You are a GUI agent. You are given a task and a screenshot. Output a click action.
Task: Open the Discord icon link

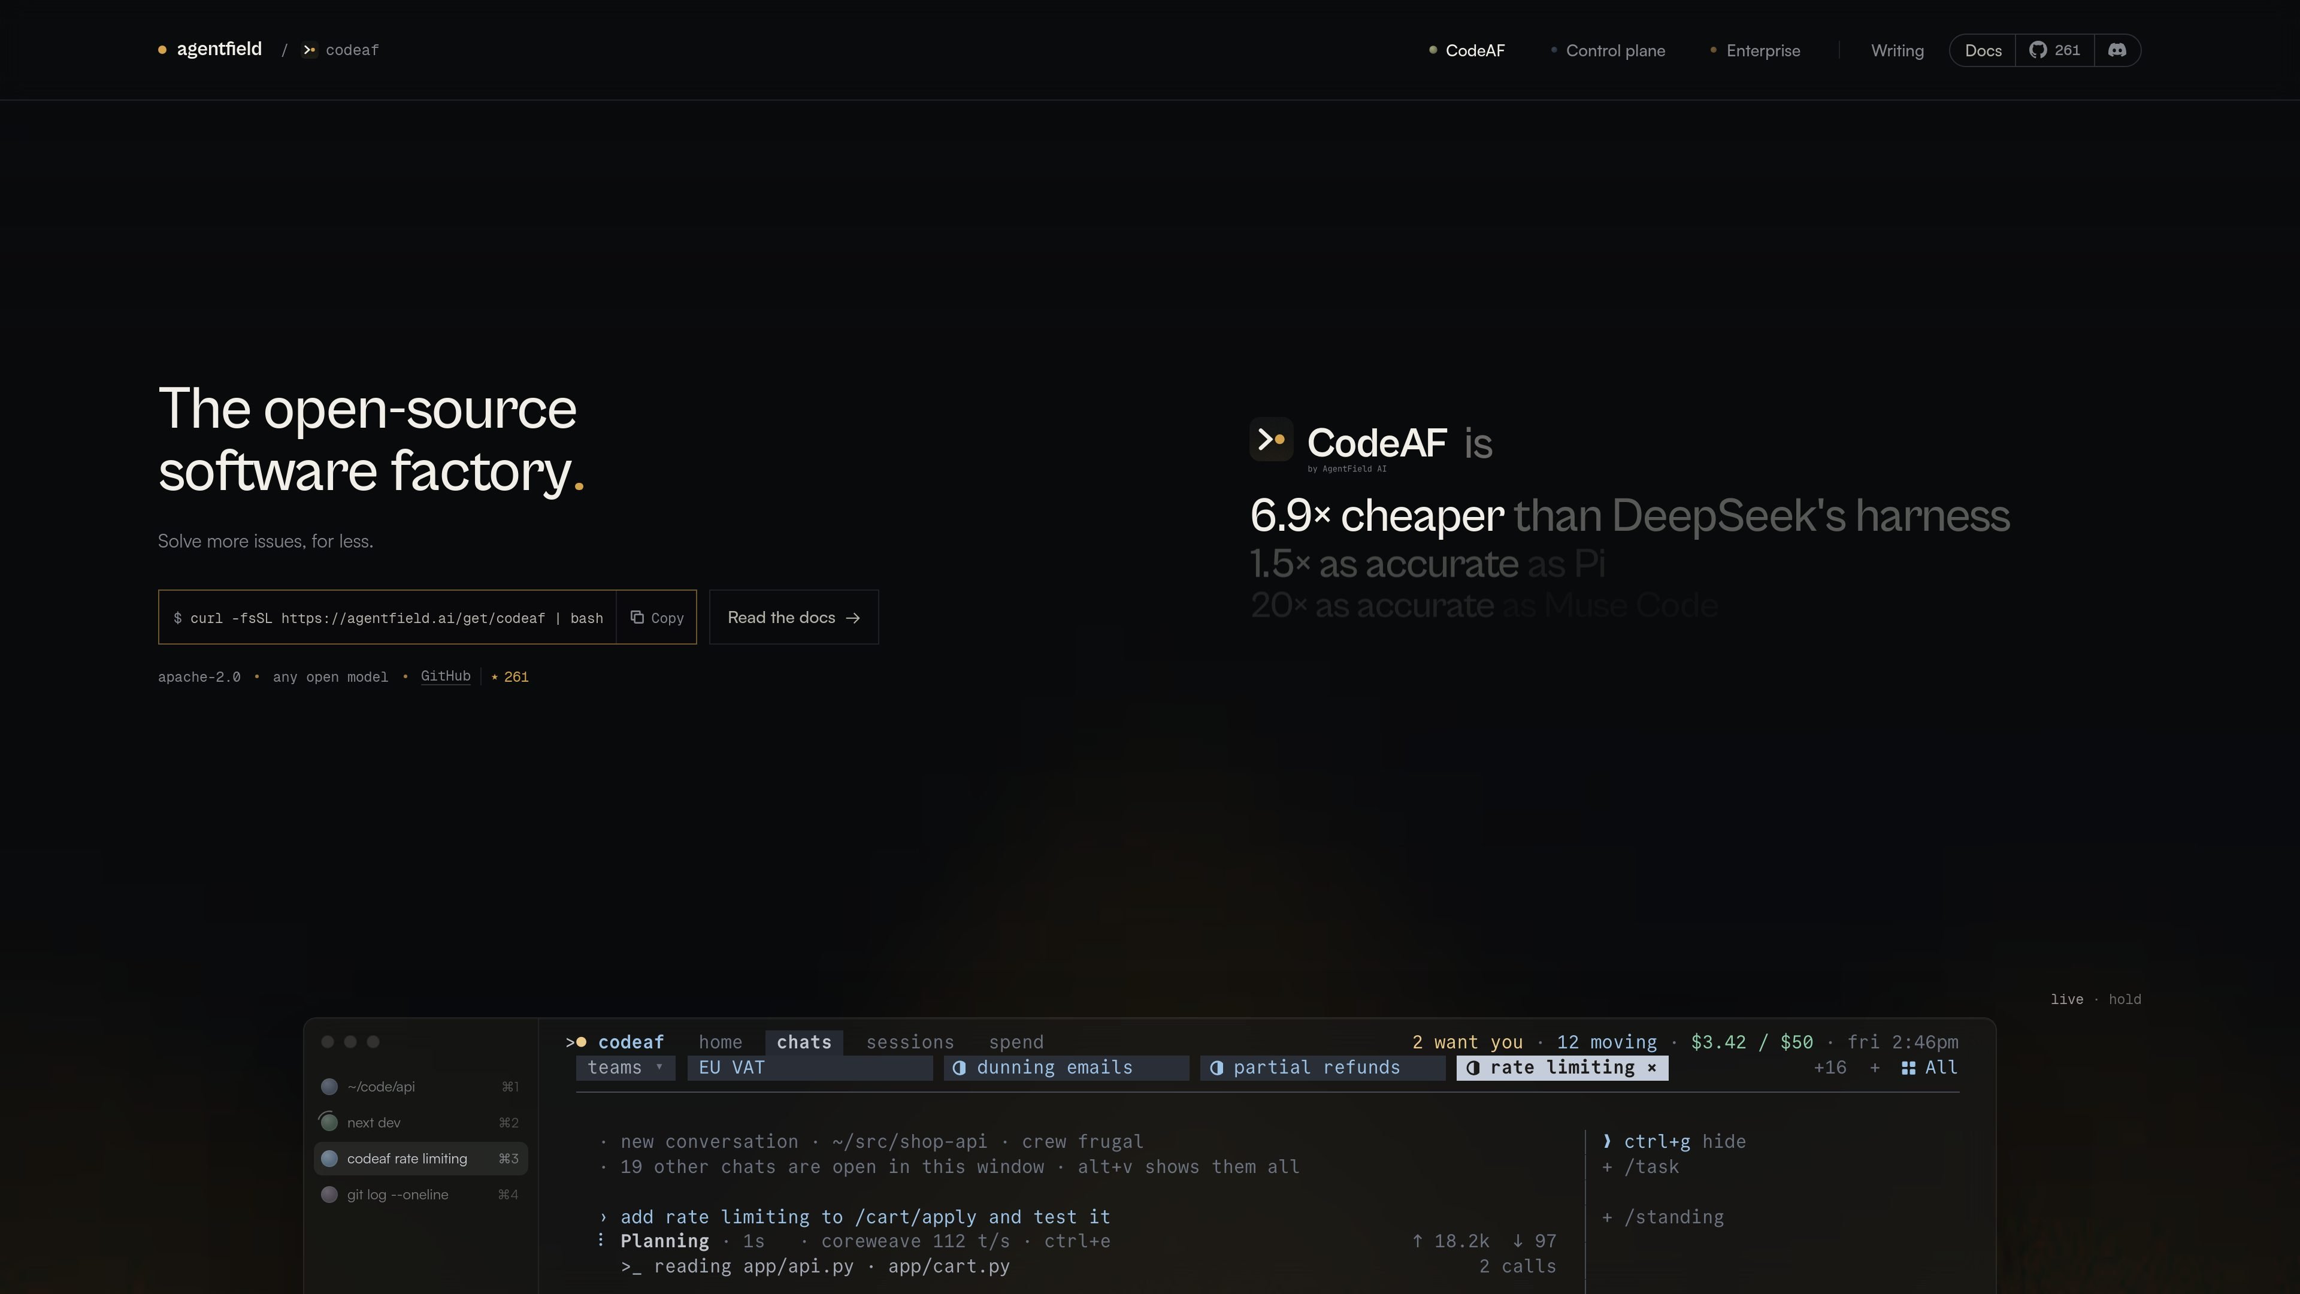tap(2117, 50)
